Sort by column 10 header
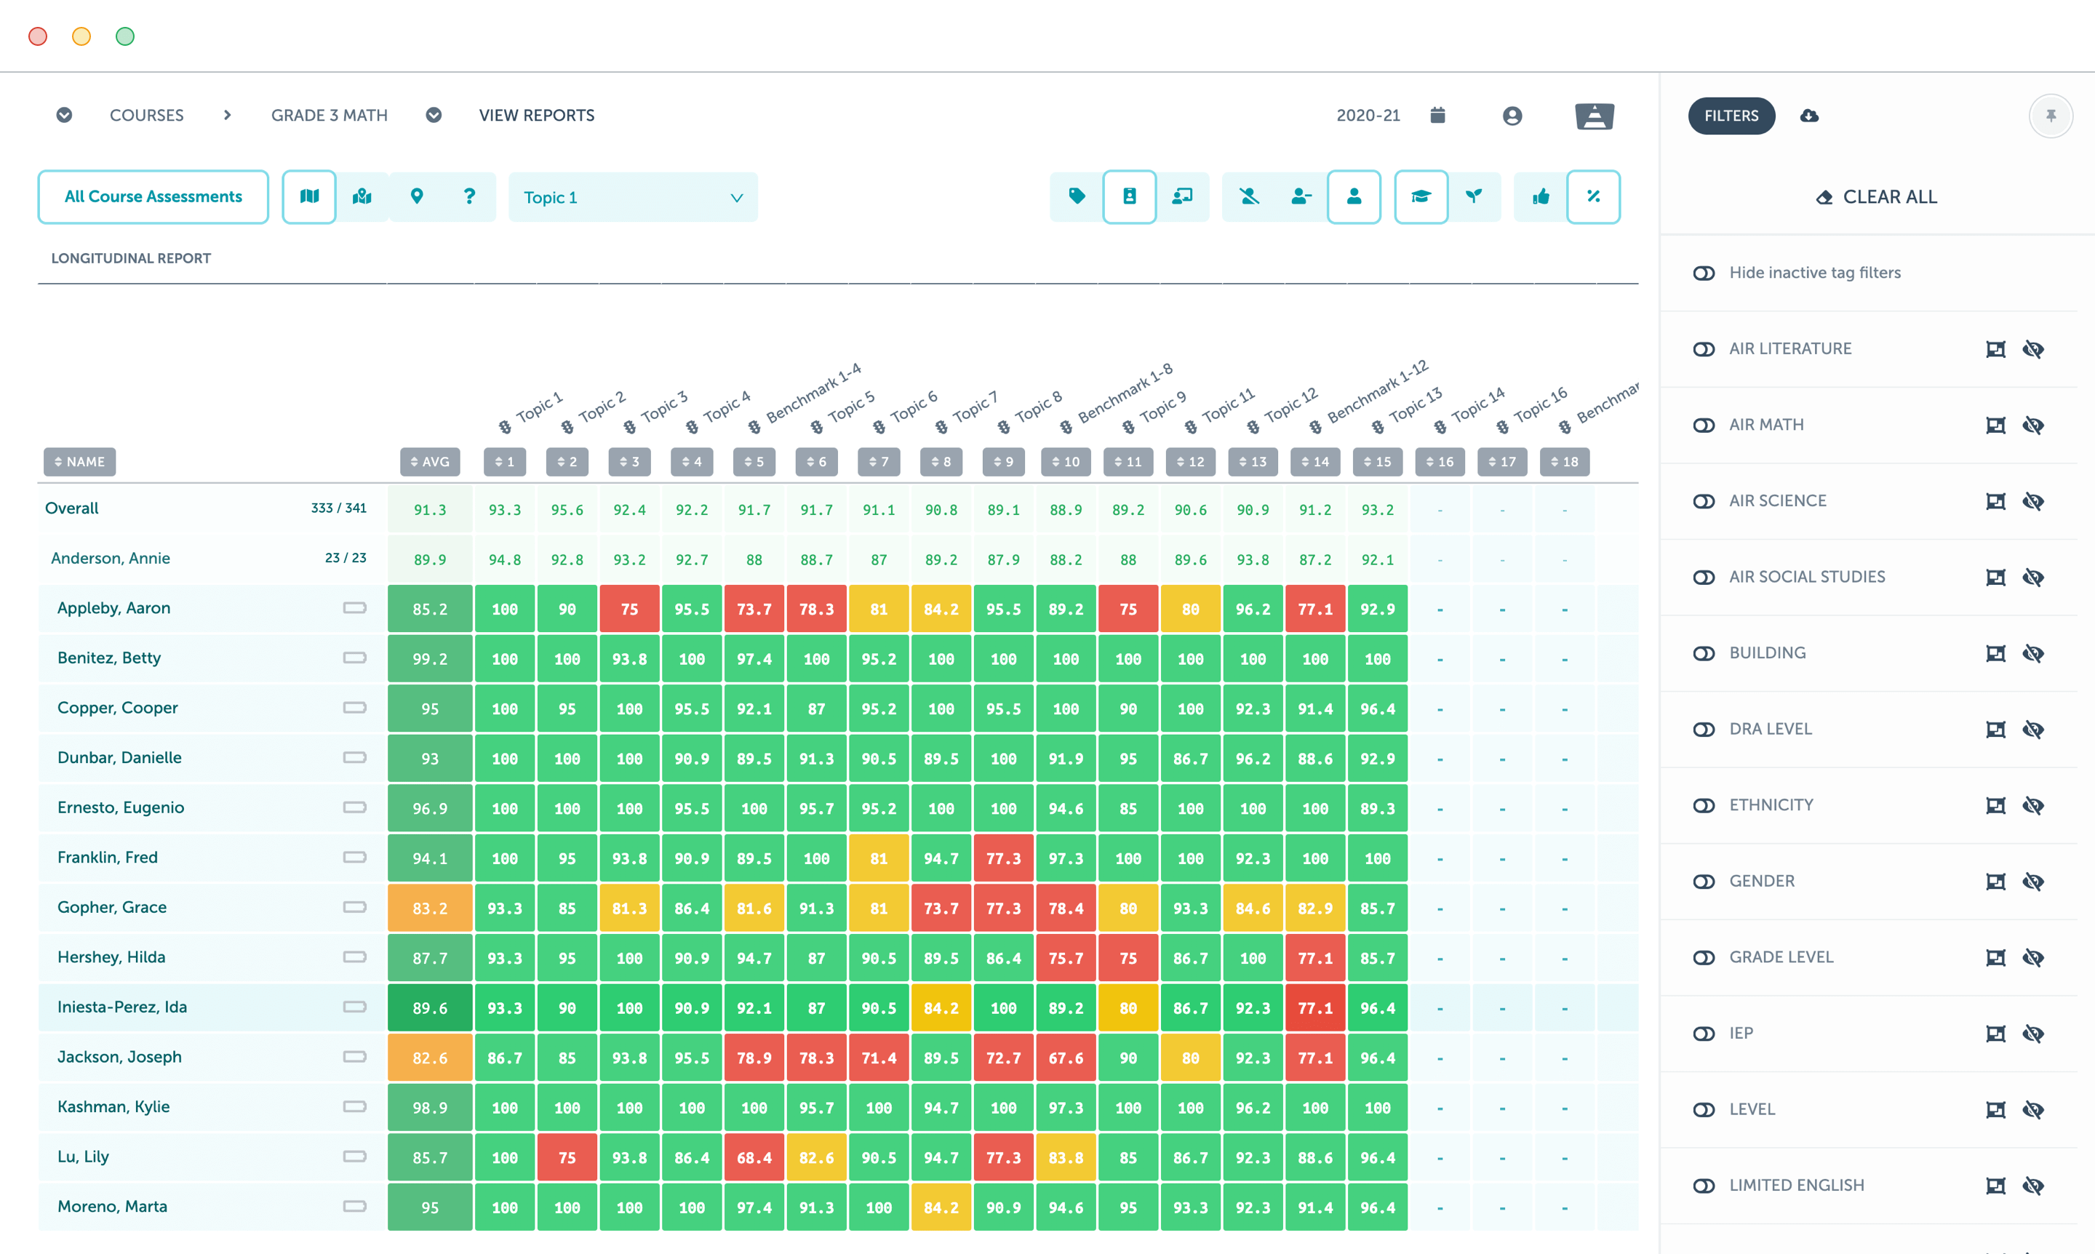This screenshot has height=1254, width=2095. [x=1066, y=461]
